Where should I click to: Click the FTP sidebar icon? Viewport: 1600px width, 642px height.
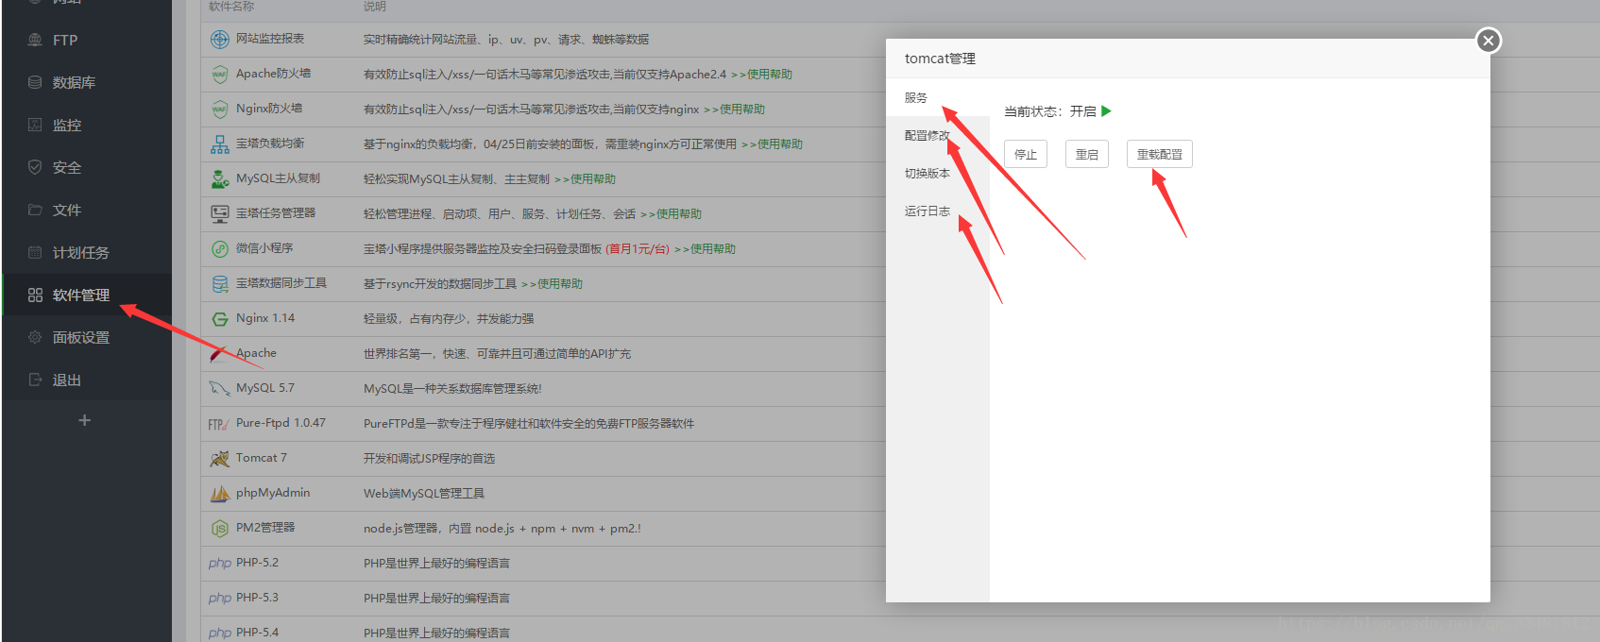point(35,40)
